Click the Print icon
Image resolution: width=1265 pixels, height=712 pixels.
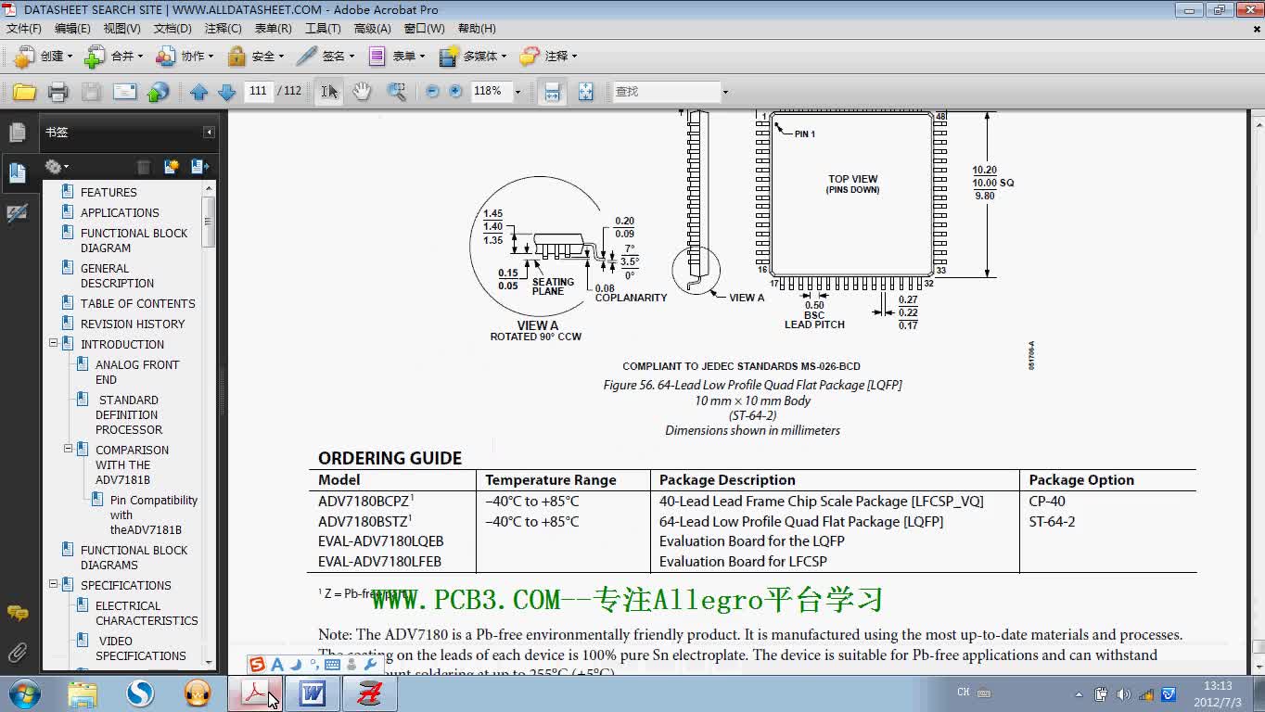point(58,92)
